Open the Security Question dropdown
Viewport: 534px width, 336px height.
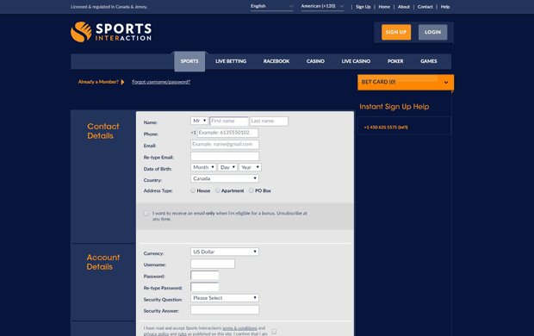click(x=225, y=298)
